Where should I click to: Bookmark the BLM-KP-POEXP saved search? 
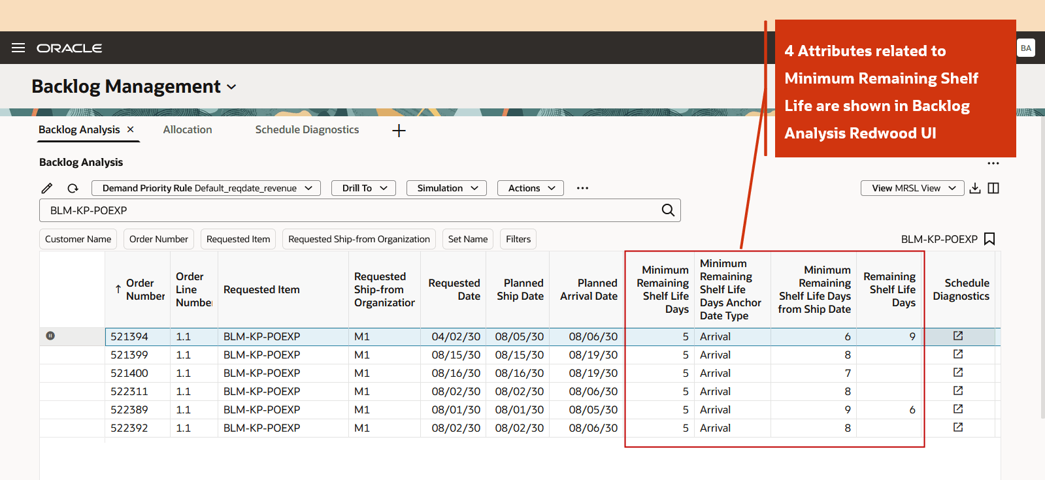pos(989,239)
